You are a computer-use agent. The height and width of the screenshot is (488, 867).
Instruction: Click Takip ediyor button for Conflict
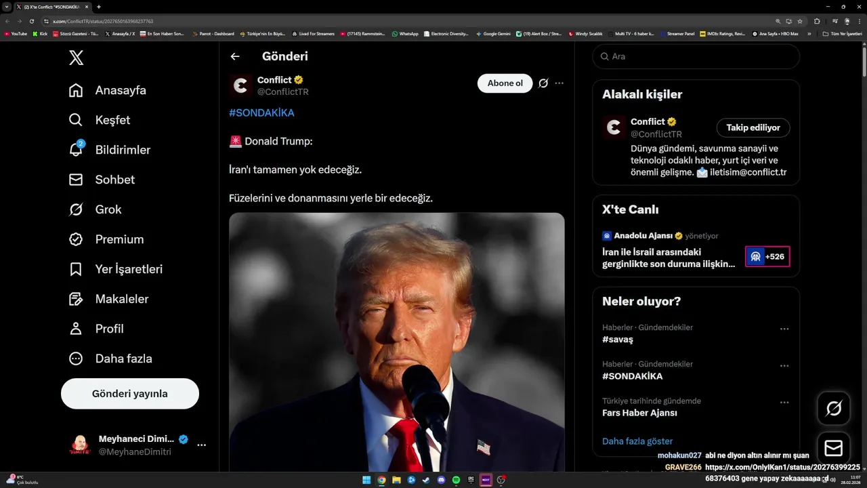point(753,127)
